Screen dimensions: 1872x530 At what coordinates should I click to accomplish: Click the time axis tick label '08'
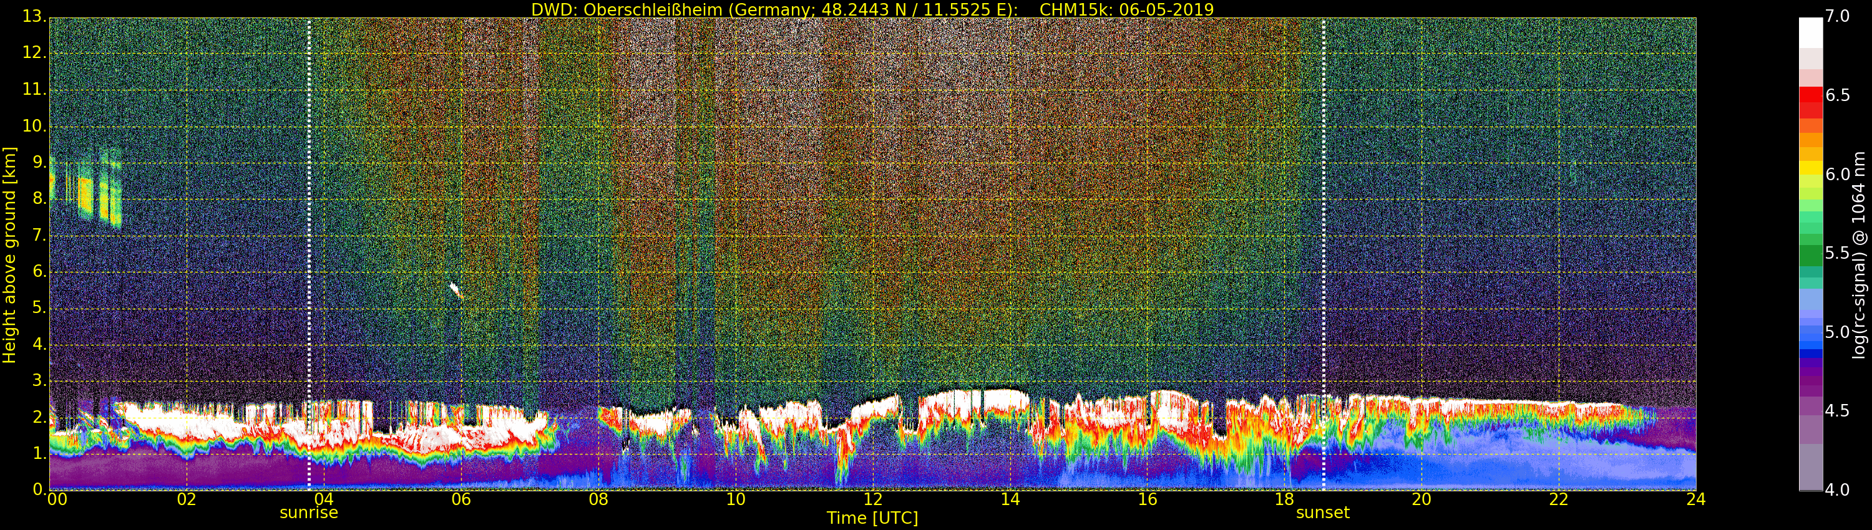598,499
